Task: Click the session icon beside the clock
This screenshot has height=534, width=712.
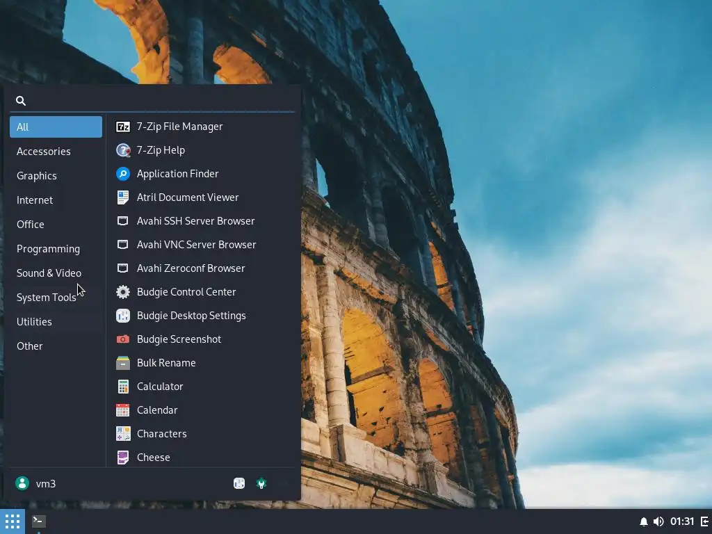Action: click(x=705, y=521)
